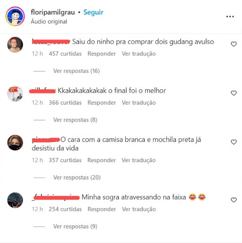This screenshot has height=243, width=242.
Task: Open the Áudio original link
Action: (49, 22)
